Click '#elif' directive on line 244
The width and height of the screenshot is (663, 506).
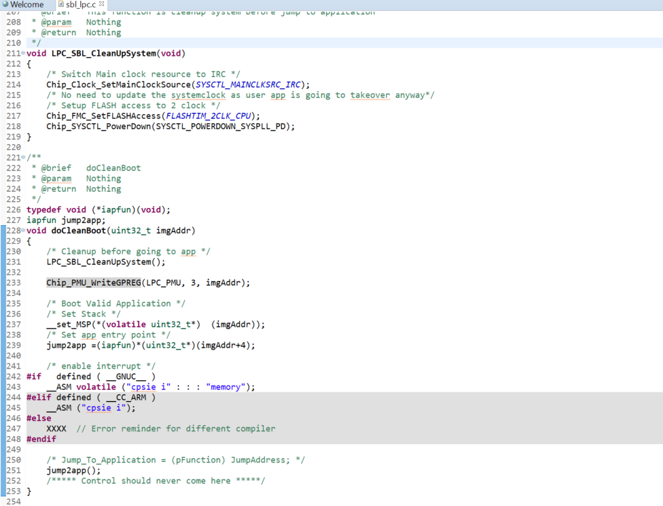pyautogui.click(x=39, y=397)
